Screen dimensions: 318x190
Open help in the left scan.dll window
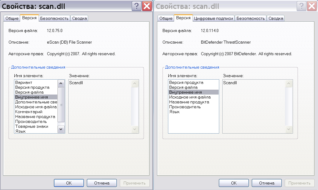pos(137,6)
